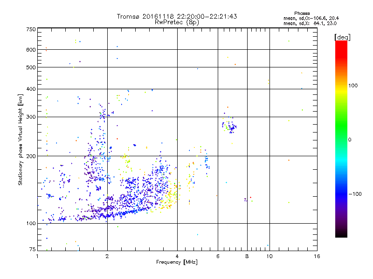Click the y-axis tick label '75'
373x279 pixels.
33,249
